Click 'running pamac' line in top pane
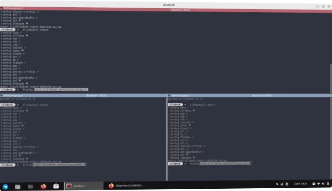332x191 pixels. point(12,51)
